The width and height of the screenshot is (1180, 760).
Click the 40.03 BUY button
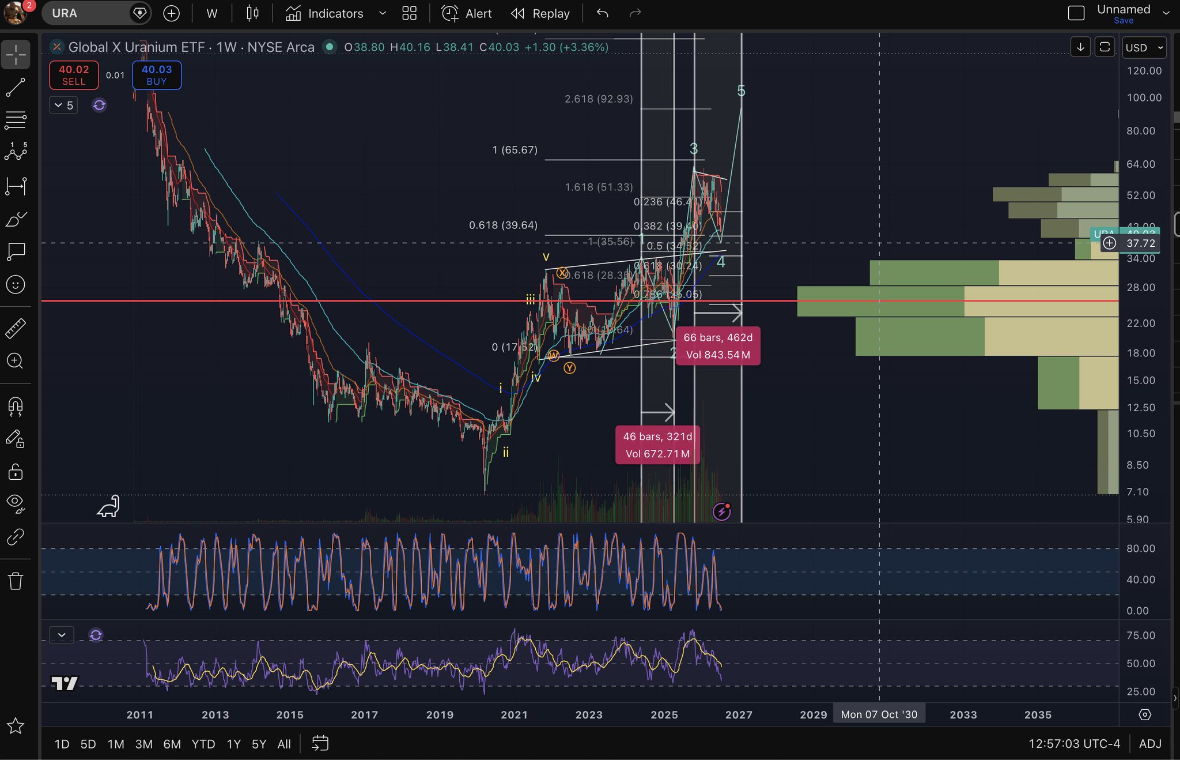pyautogui.click(x=157, y=75)
